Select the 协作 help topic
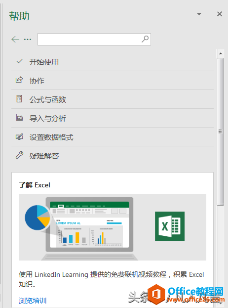The height and width of the screenshot is (308, 228). (x=113, y=81)
